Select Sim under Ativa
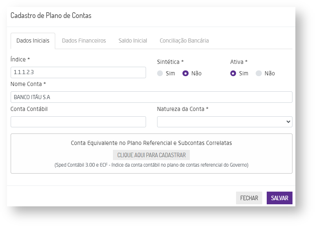This screenshot has height=226, width=315. point(233,73)
